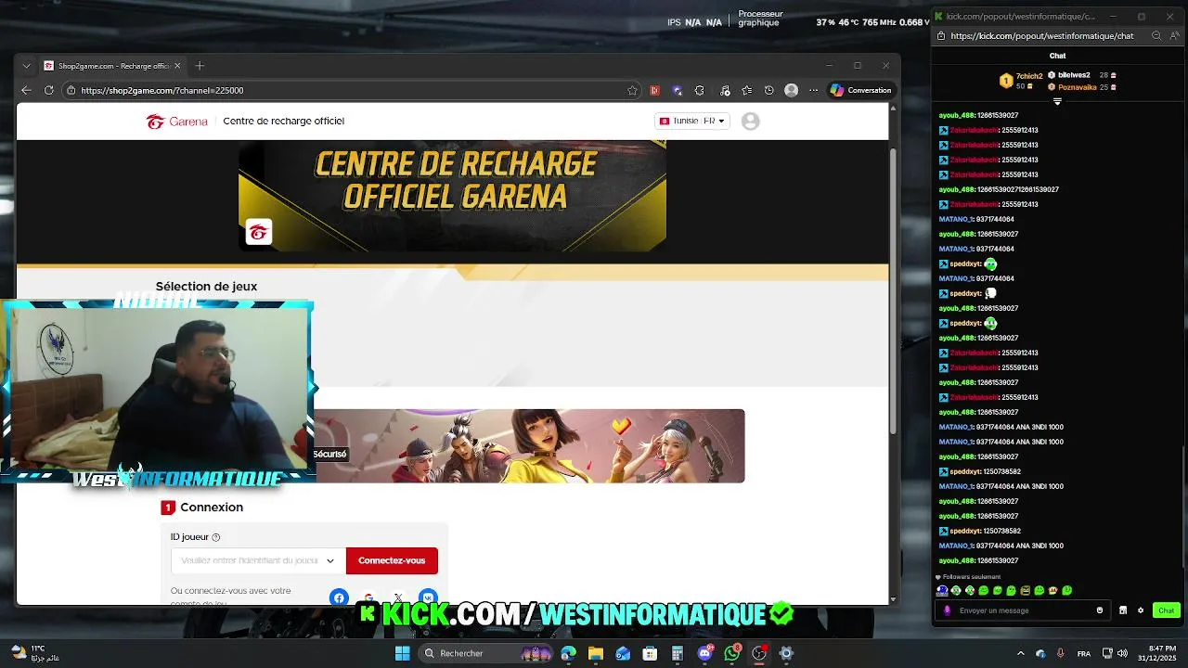1188x668 pixels.
Task: Open Discord from the taskbar
Action: [x=705, y=653]
